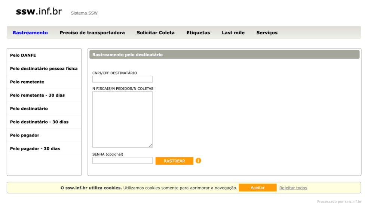Viewport: 383px width, 213px height.
Task: Click the orange info icon beside RASTREAR
Action: tap(198, 161)
